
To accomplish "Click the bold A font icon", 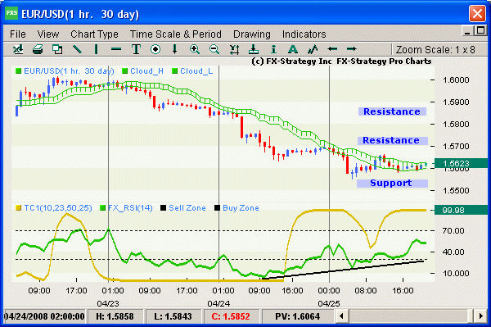I will coord(293,49).
